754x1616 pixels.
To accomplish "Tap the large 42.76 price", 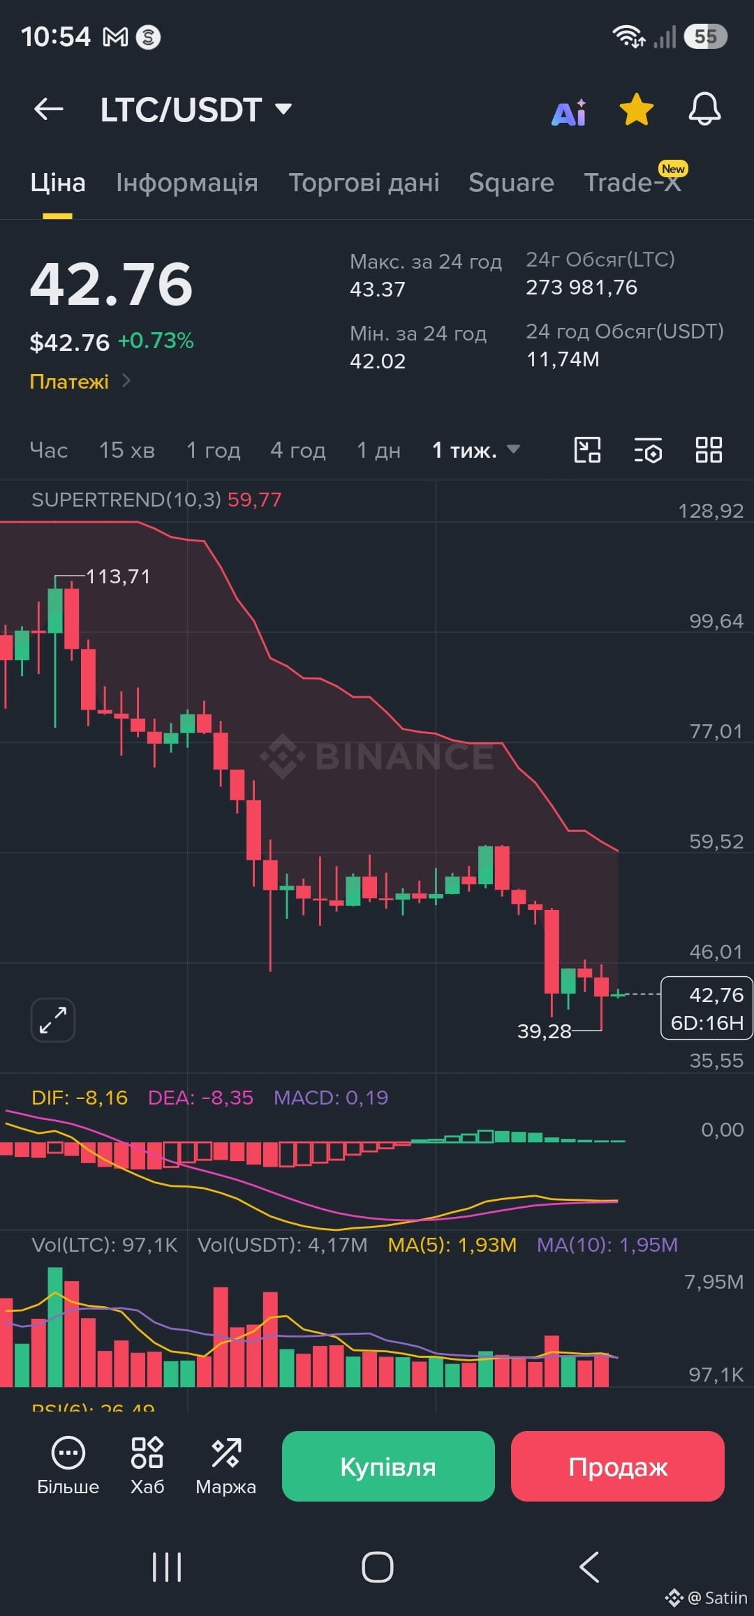I will (111, 284).
